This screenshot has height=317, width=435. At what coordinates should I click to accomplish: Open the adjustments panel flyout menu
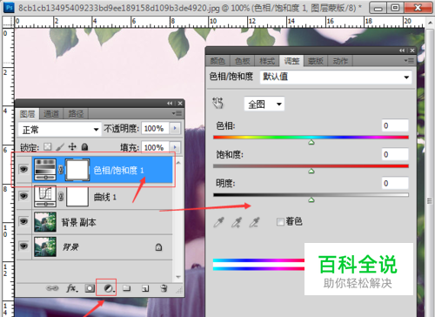tap(409, 61)
